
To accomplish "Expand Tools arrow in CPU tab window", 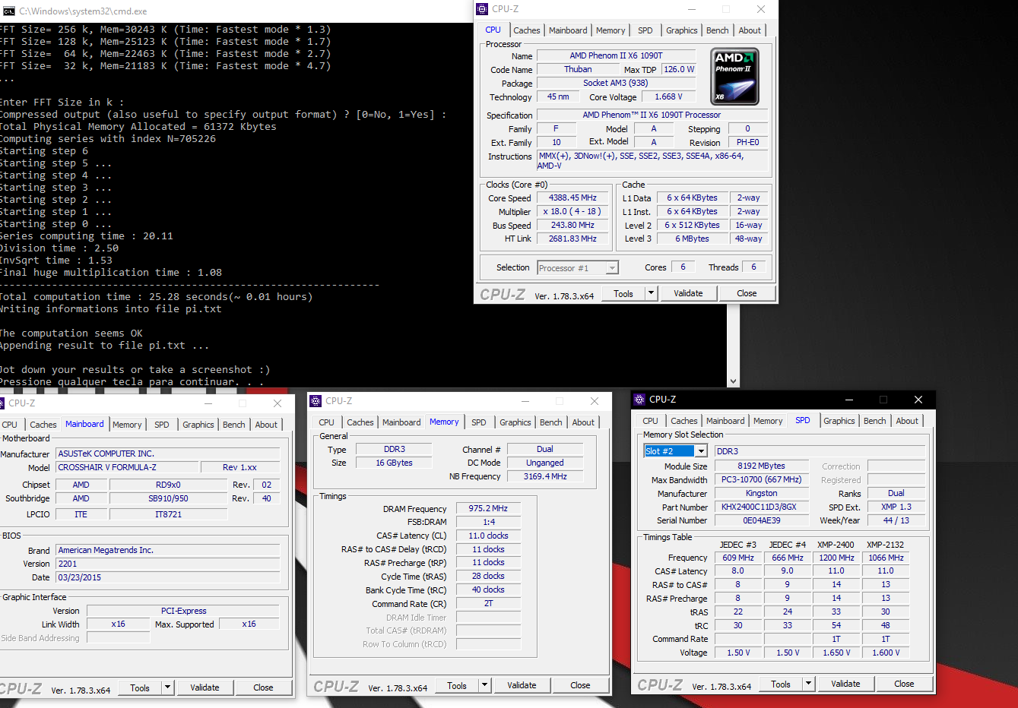I will [x=651, y=293].
